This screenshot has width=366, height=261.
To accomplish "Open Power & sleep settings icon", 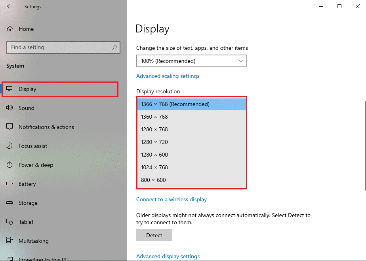I will coord(9,165).
